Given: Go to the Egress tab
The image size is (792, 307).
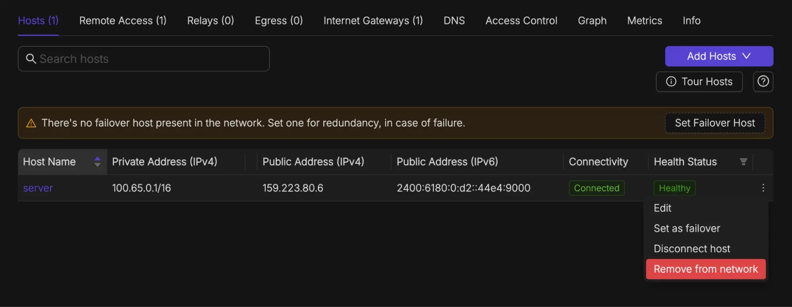Looking at the screenshot, I should click(279, 21).
